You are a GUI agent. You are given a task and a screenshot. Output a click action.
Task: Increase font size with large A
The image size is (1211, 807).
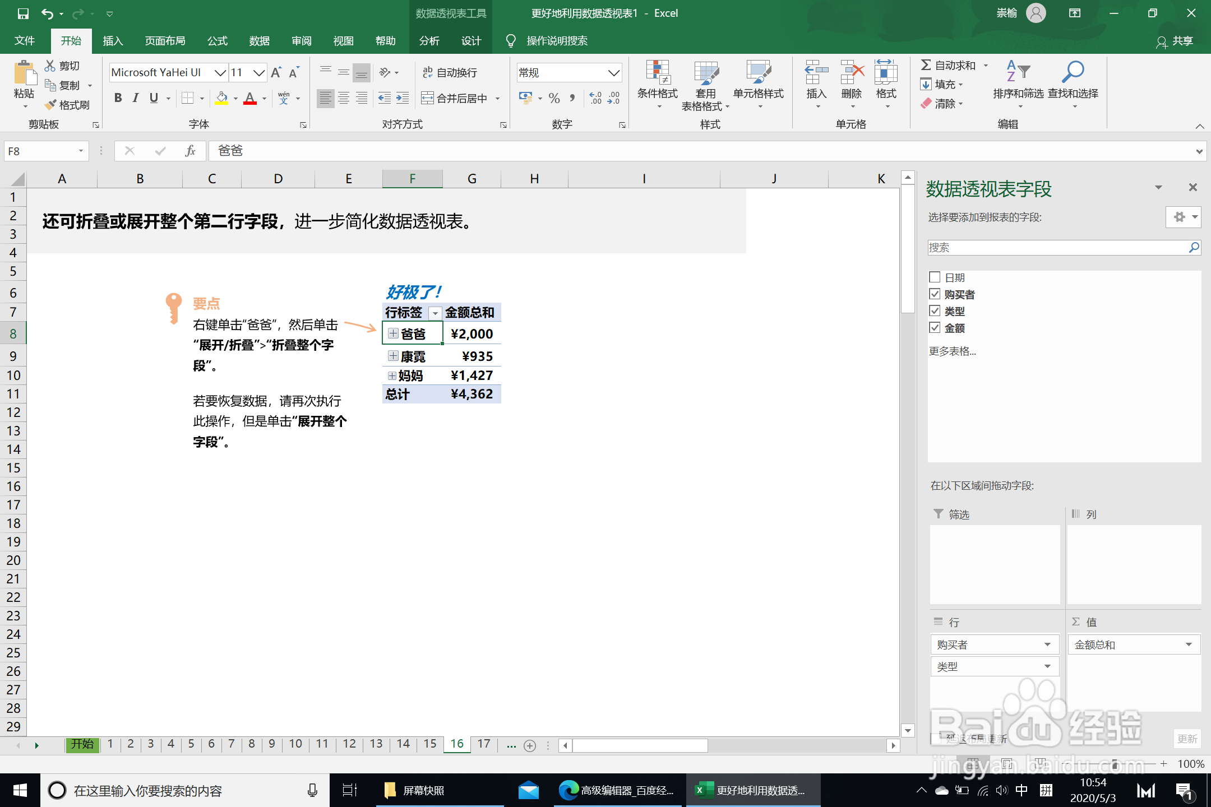click(x=276, y=72)
